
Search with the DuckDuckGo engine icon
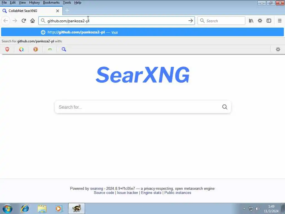pyautogui.click(x=36, y=49)
